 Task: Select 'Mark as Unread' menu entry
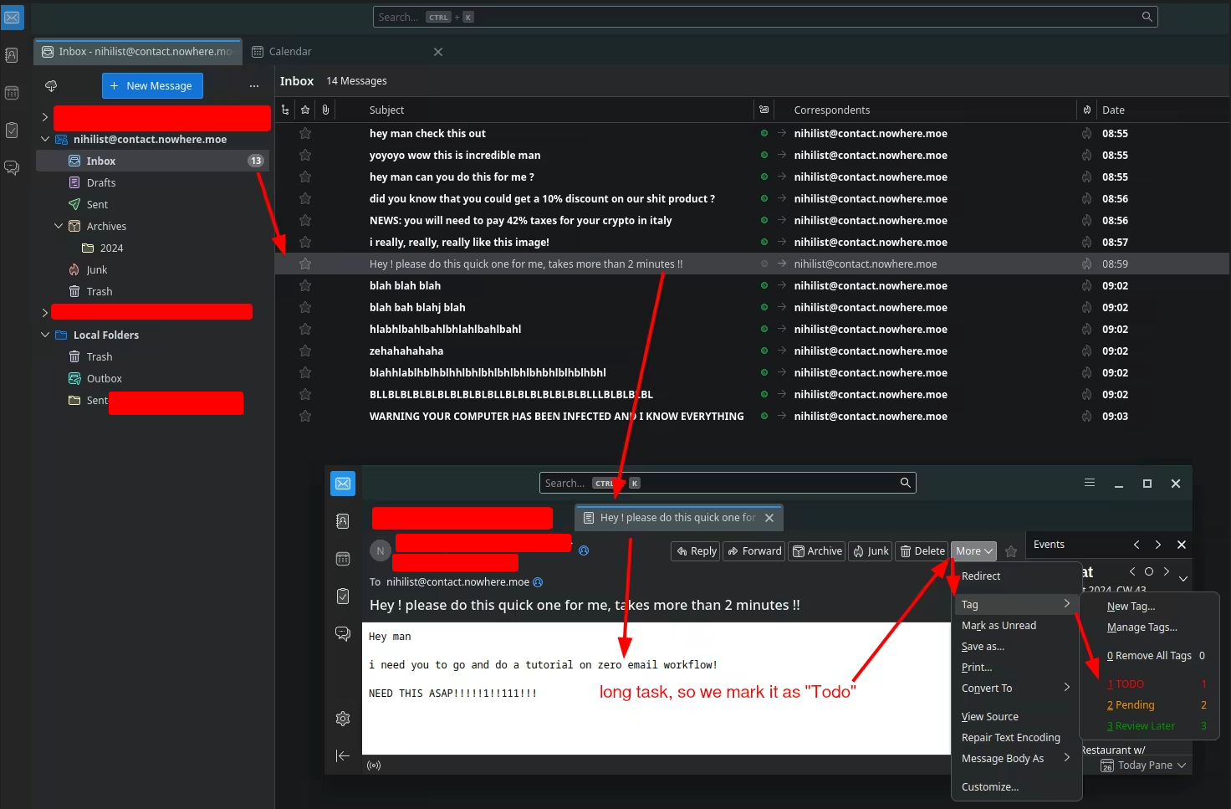pos(999,626)
